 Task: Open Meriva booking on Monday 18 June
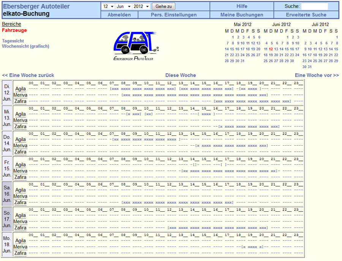point(252,247)
